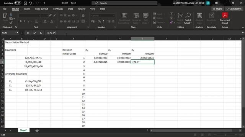Open Find & Select magnifier
Screen dimensions: 245x137
click(x=188, y=18)
